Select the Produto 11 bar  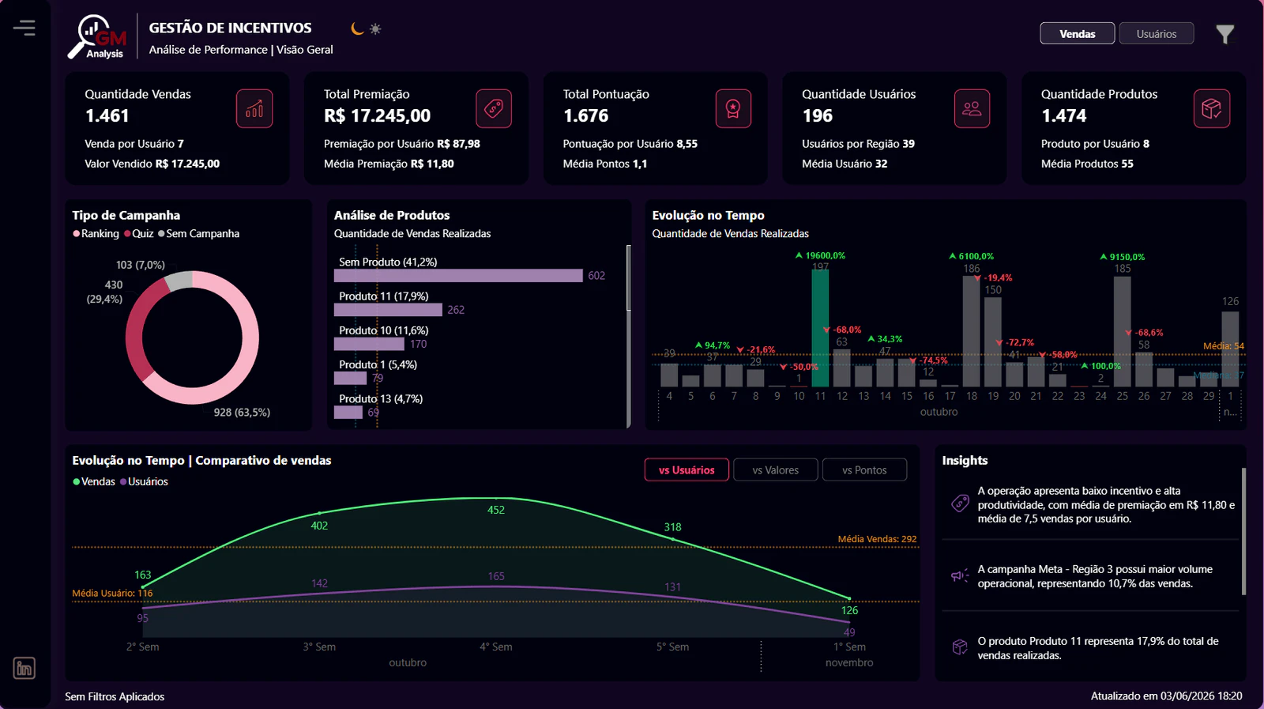click(388, 310)
